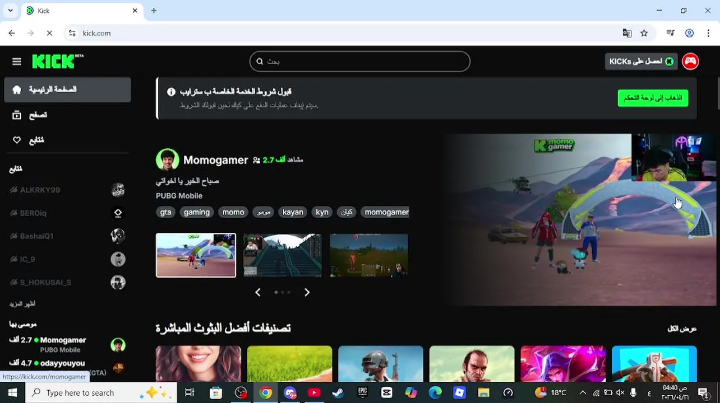Open the featured Momogamer video preview
The image size is (720, 403).
581,219
